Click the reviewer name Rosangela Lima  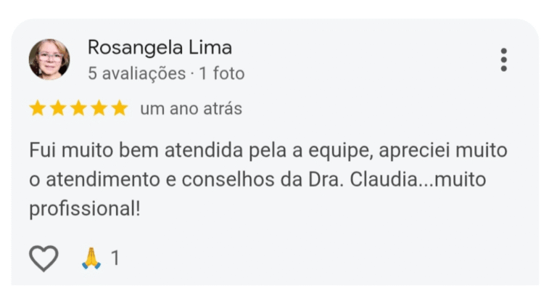pos(160,48)
